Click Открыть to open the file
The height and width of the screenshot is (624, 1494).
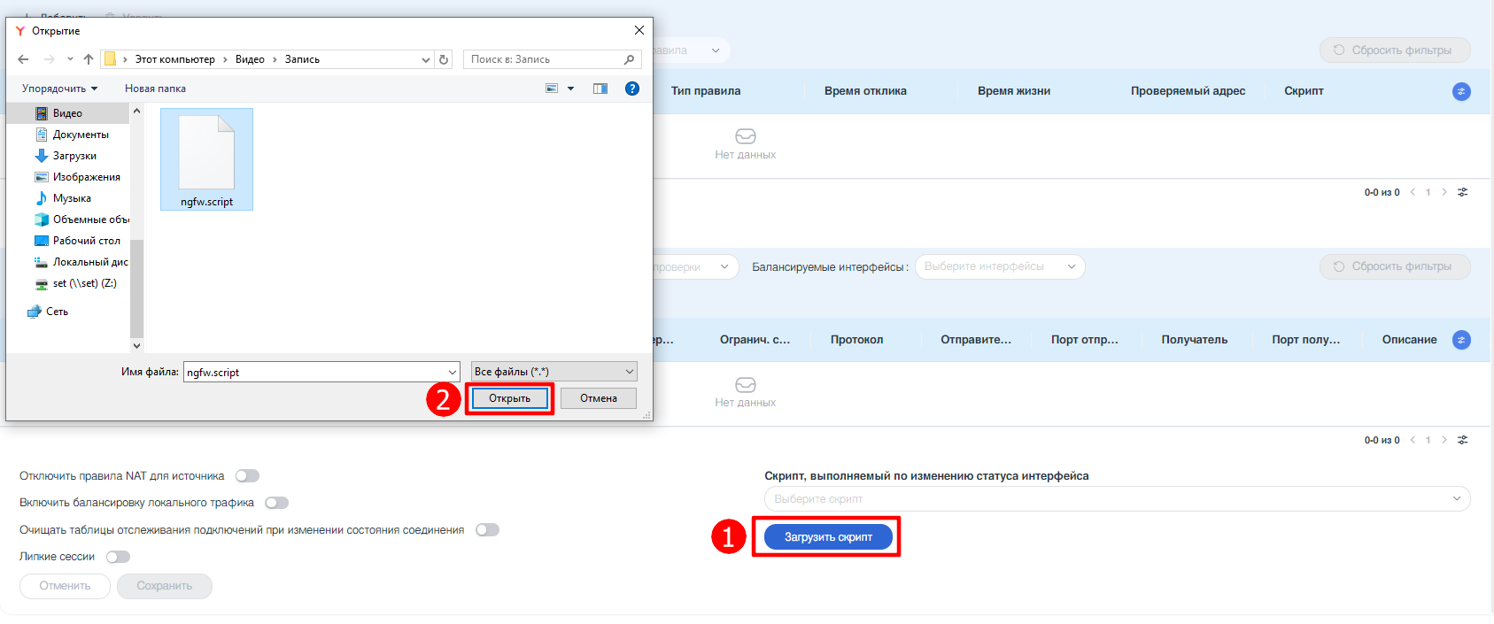(509, 398)
